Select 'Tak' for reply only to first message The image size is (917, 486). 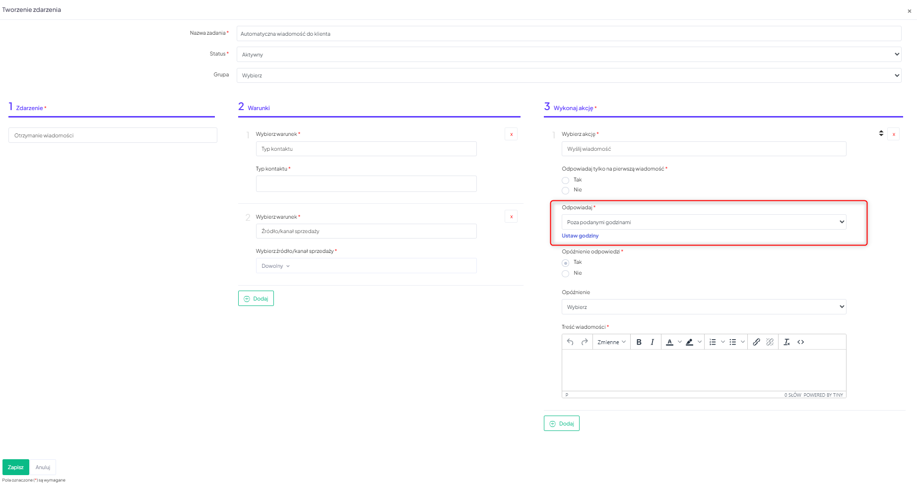click(566, 181)
